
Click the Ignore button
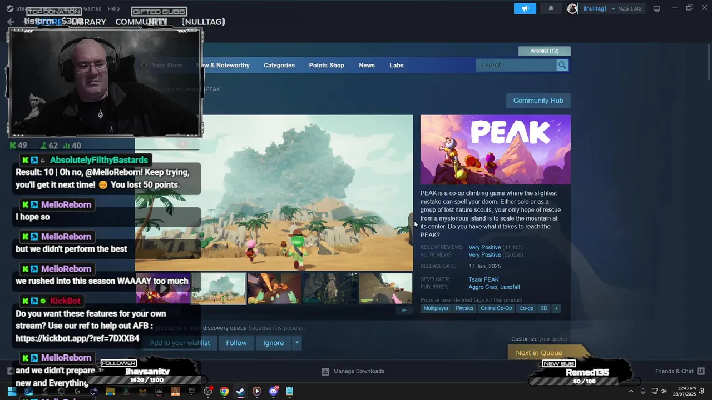pyautogui.click(x=273, y=343)
